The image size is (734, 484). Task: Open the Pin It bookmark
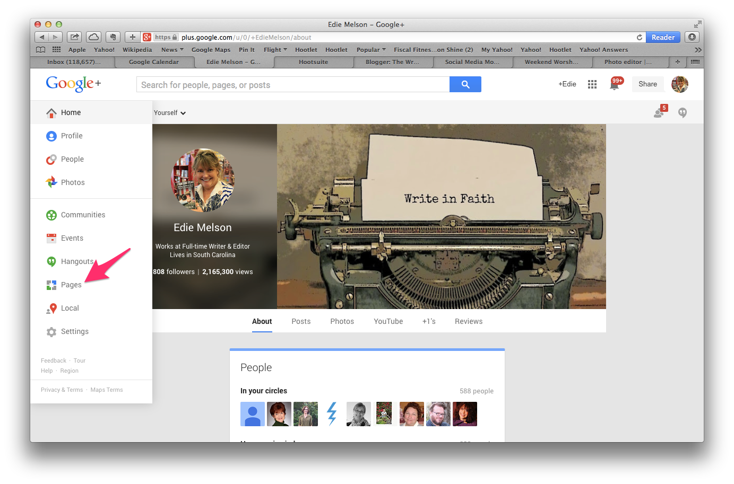pos(247,50)
